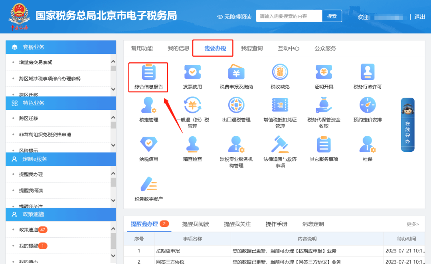Open 稽查检查 icon
431x264 pixels.
coord(192,144)
